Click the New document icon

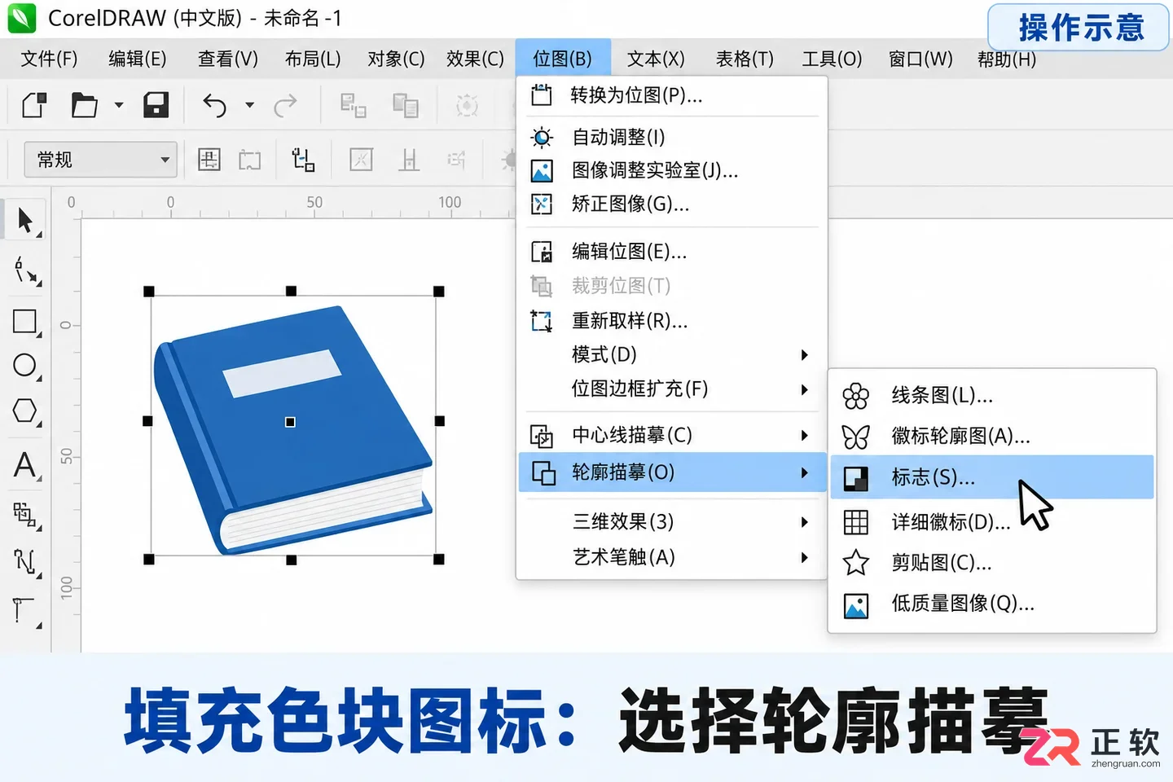pyautogui.click(x=34, y=105)
